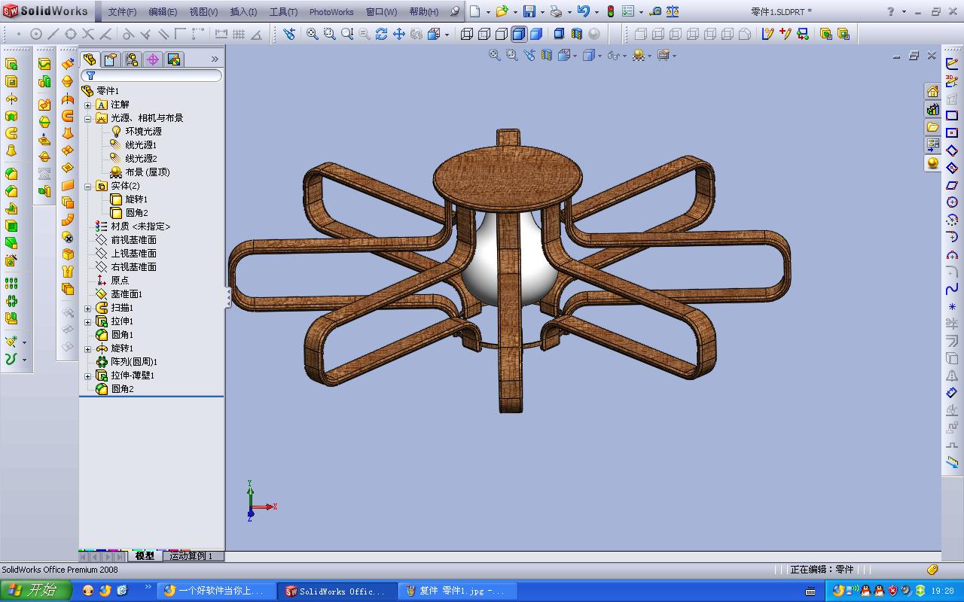
Task: Open the SolidWorks Resources home pane
Action: 933,91
